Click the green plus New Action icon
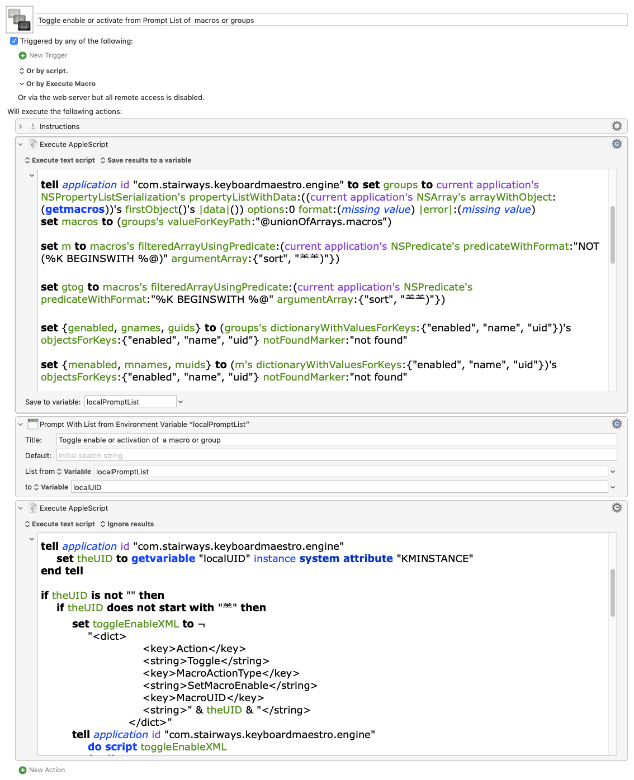 [22, 770]
